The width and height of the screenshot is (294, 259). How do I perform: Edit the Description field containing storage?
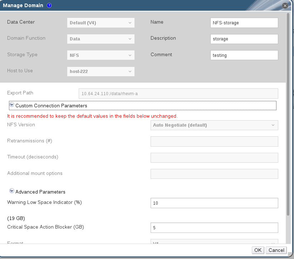pos(244,39)
